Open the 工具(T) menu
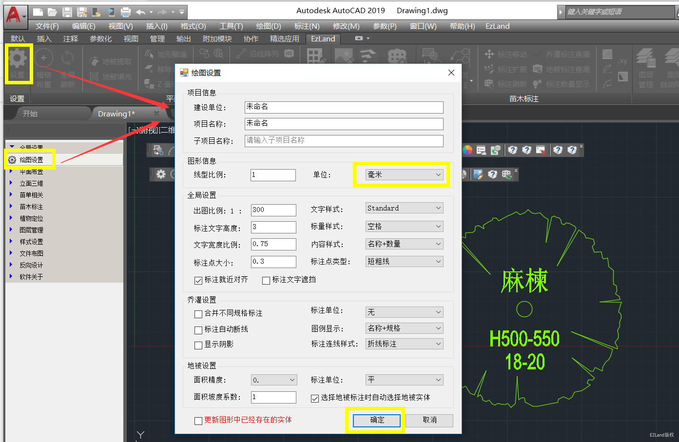 click(231, 26)
